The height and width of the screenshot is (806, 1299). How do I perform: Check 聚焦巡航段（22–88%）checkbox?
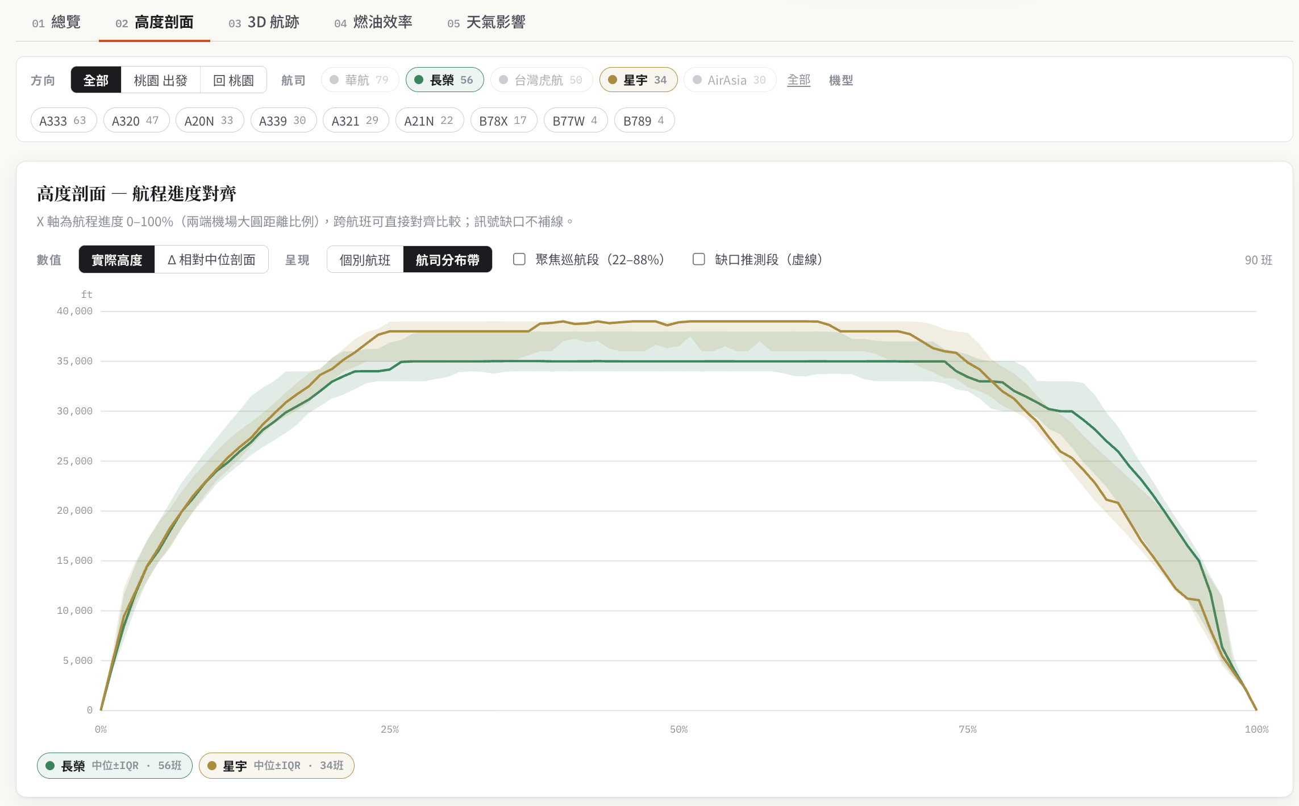pyautogui.click(x=519, y=259)
